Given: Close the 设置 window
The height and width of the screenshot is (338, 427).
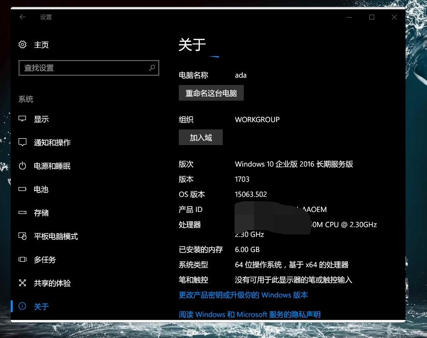Looking at the screenshot, I should pyautogui.click(x=394, y=17).
